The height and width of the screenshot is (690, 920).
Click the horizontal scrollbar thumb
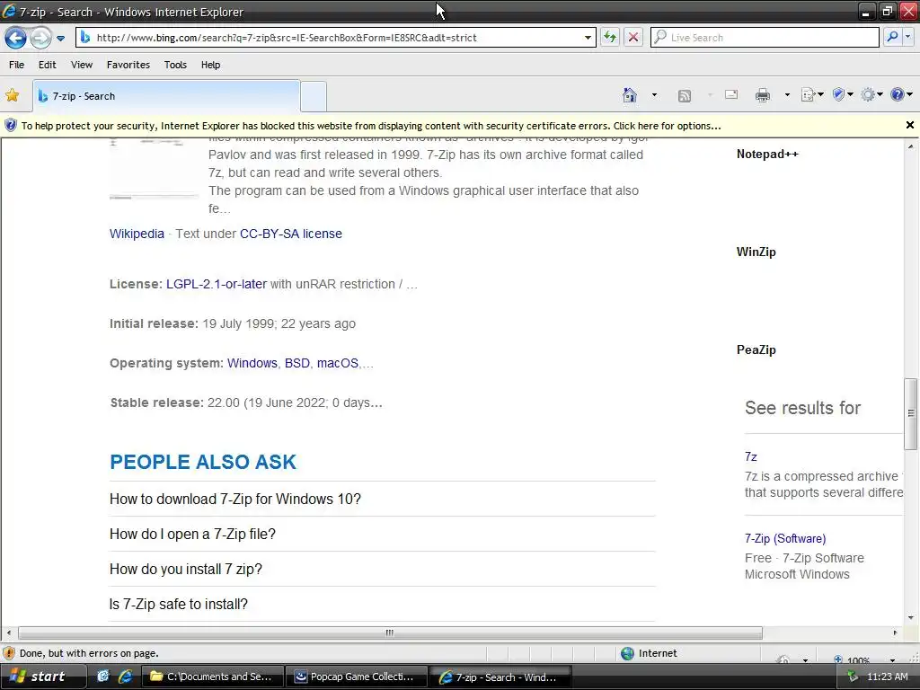click(x=390, y=632)
